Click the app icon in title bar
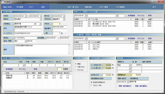The width and height of the screenshot is (165, 94). 2,2
